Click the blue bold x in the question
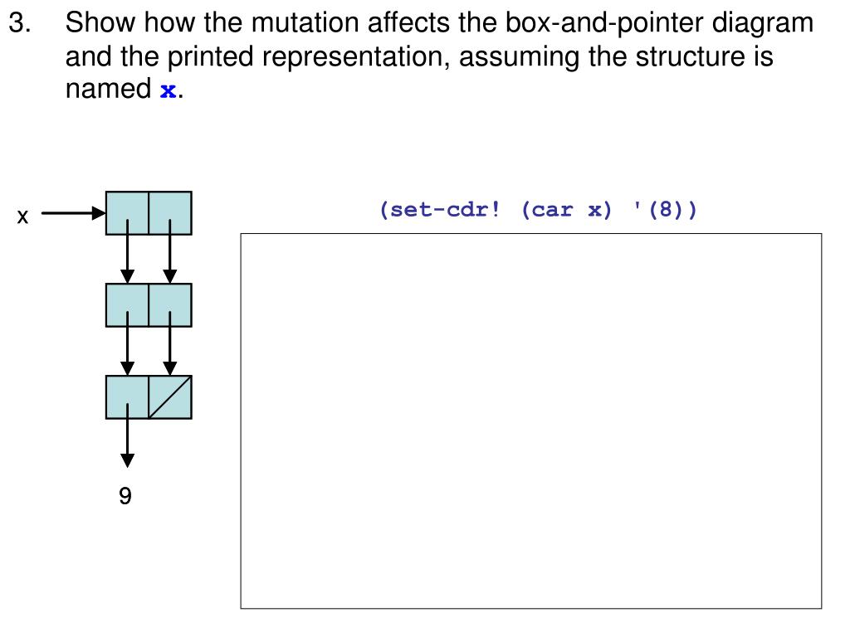Image resolution: width=850 pixels, height=637 pixels. (168, 90)
